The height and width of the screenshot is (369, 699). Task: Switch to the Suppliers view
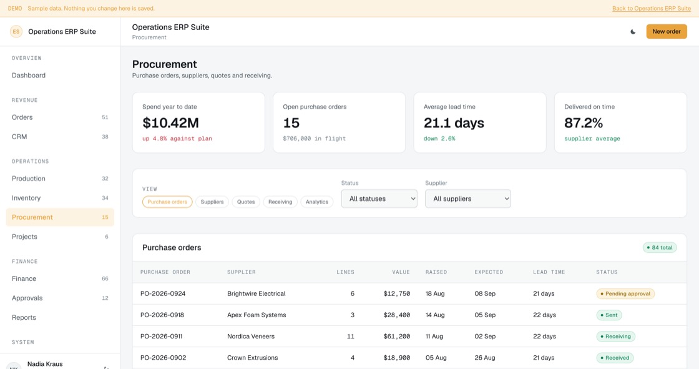(212, 202)
